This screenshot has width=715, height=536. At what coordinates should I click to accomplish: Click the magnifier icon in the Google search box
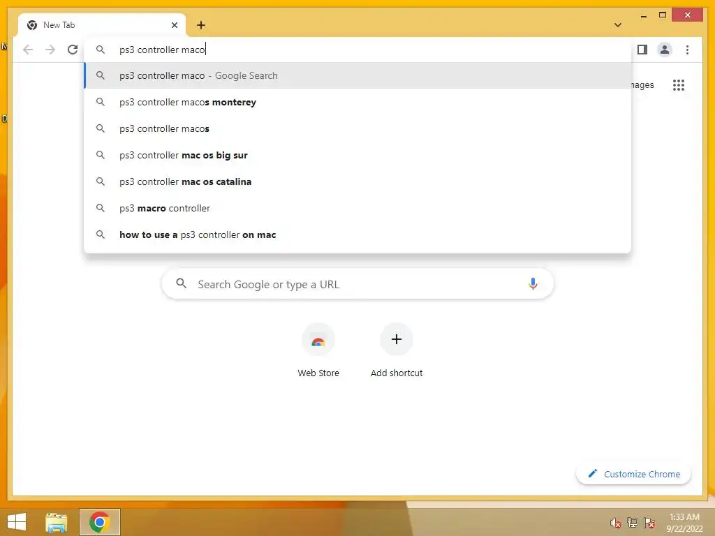(x=181, y=283)
